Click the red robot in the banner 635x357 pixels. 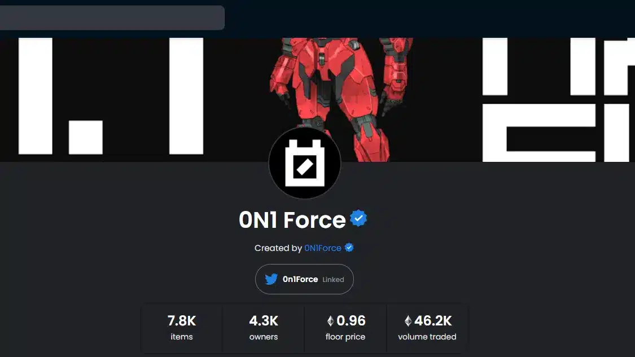[x=340, y=93]
